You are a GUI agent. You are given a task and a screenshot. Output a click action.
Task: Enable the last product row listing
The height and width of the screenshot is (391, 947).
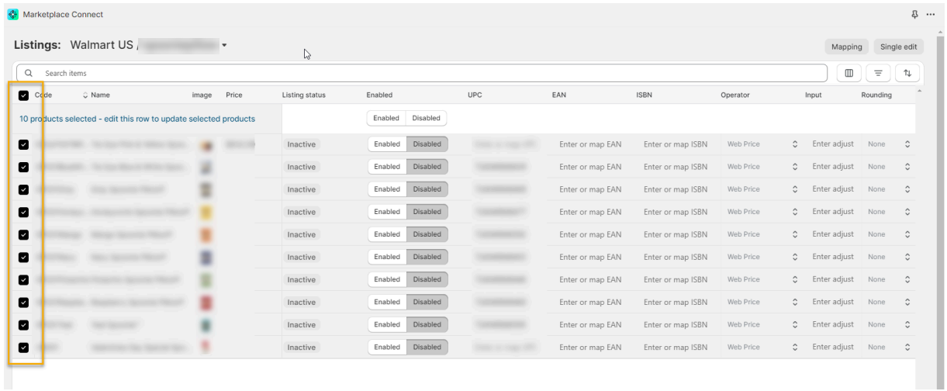pos(386,347)
